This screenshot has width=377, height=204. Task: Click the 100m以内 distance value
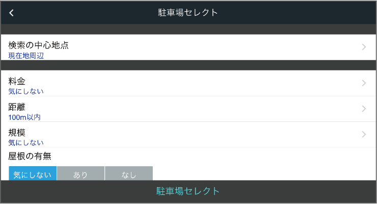coord(24,117)
